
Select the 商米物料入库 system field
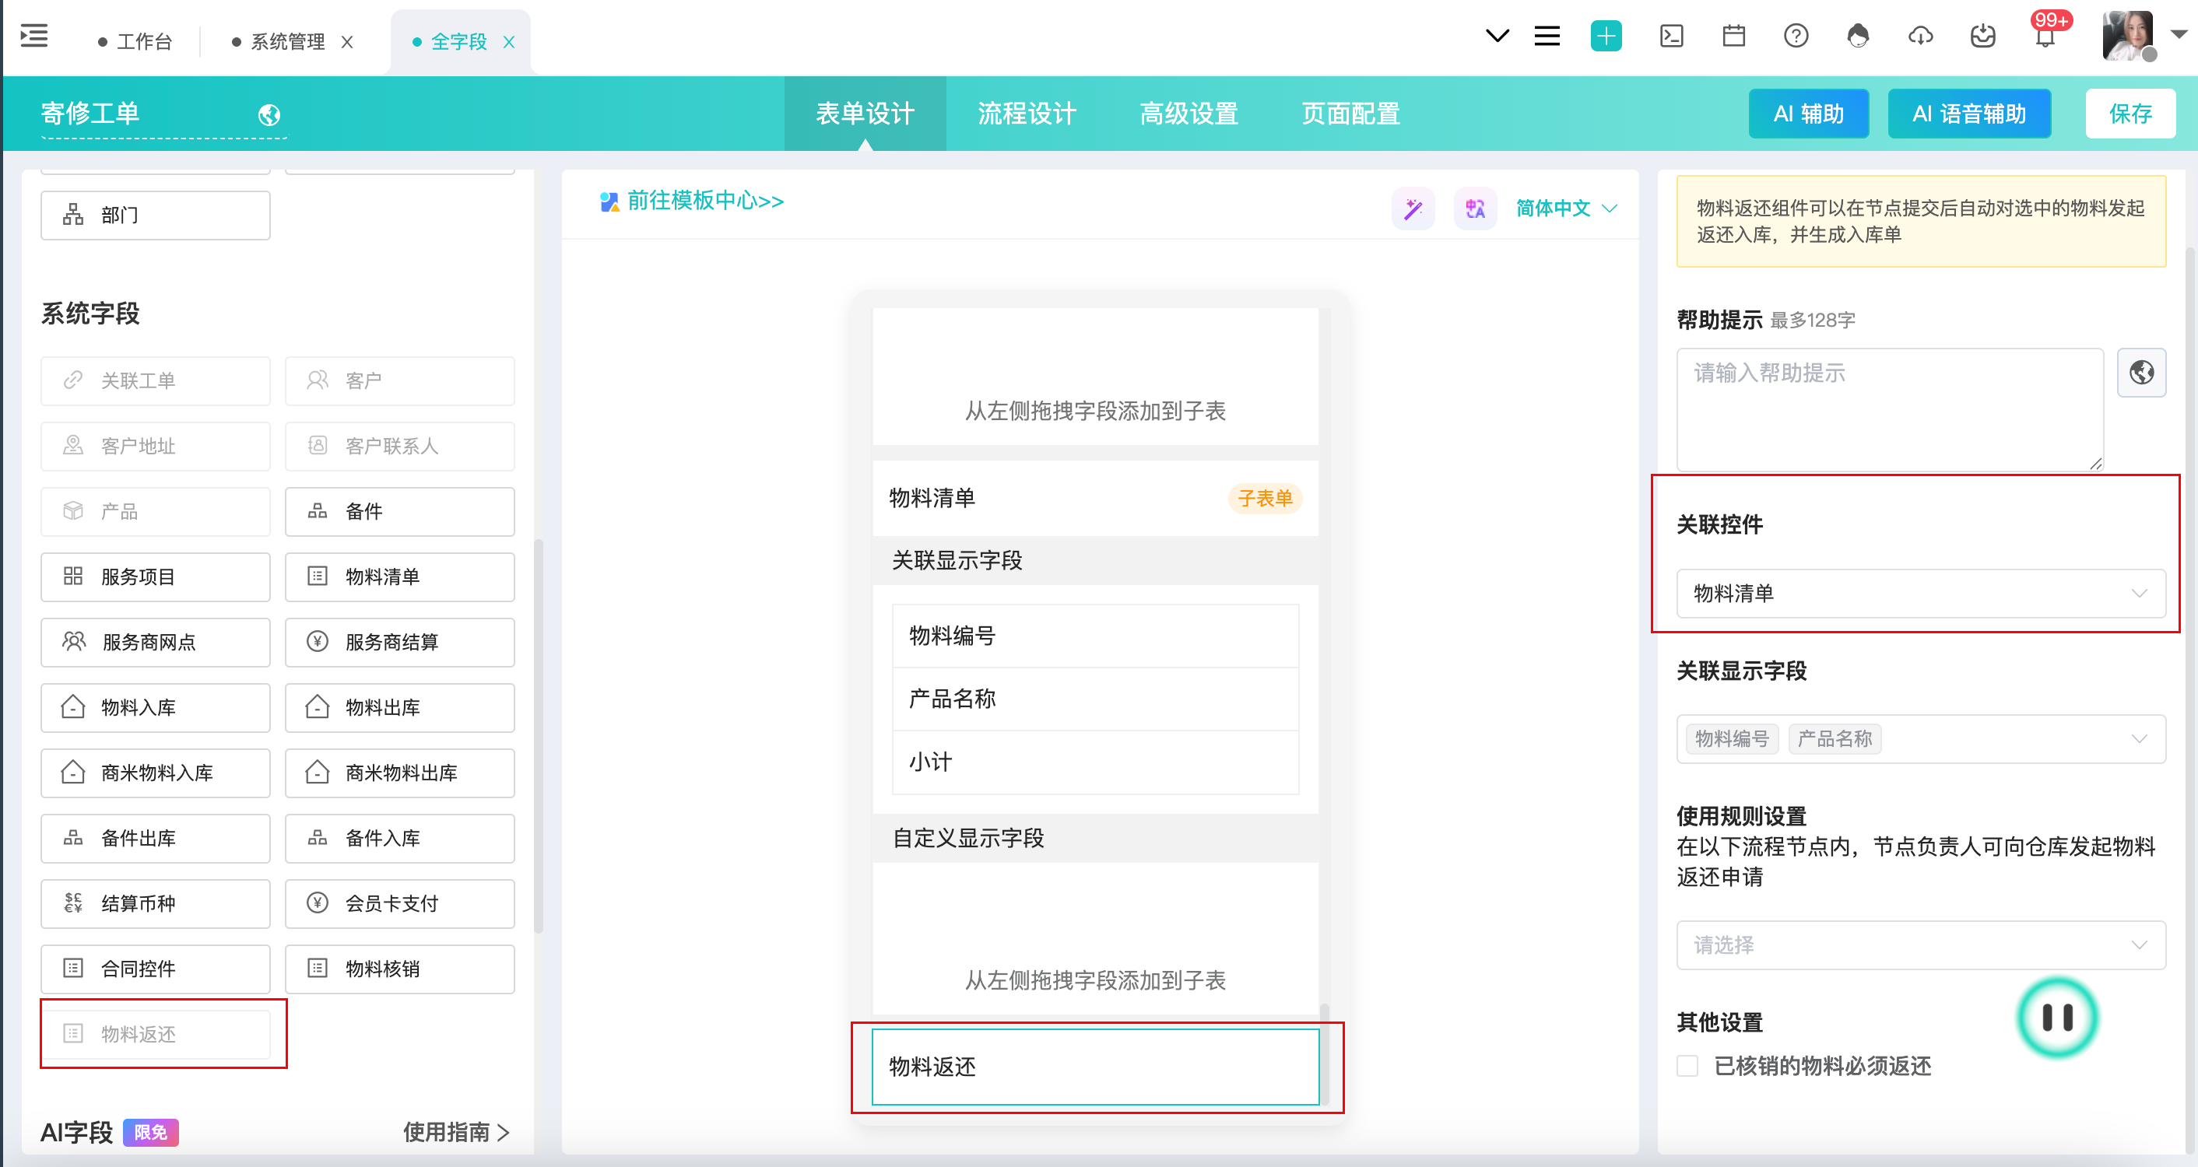click(156, 773)
